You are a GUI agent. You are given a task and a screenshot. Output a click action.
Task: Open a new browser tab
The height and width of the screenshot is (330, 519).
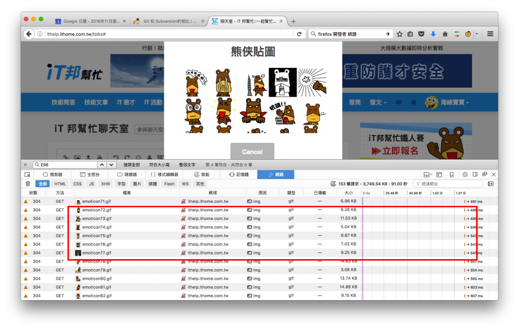[x=293, y=21]
